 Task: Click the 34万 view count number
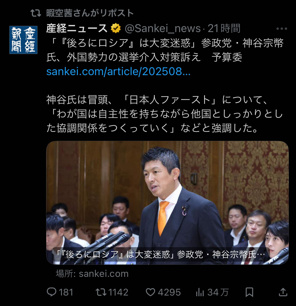pos(218,292)
